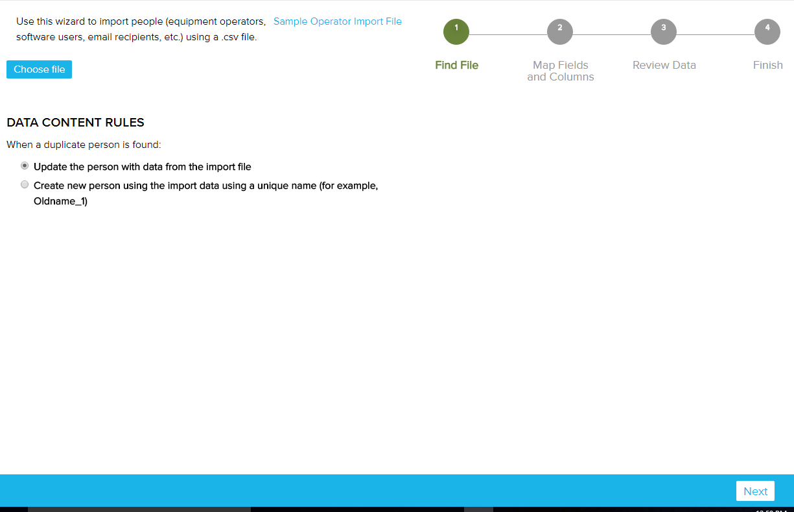The image size is (794, 512).
Task: Click the green step 1 circle
Action: (x=456, y=30)
